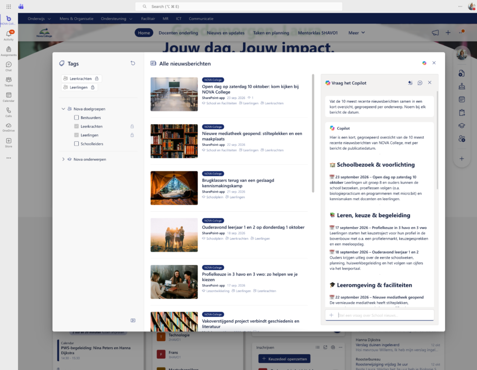Screen dimensions: 477x370
Task: Close the Vraag het Copilot panel
Action: click(430, 82)
